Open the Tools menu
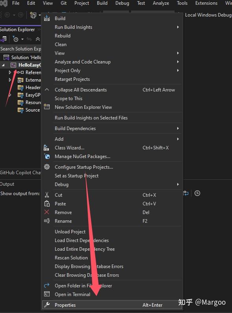Screen dimensions: 232x313 click(x=182, y=3)
